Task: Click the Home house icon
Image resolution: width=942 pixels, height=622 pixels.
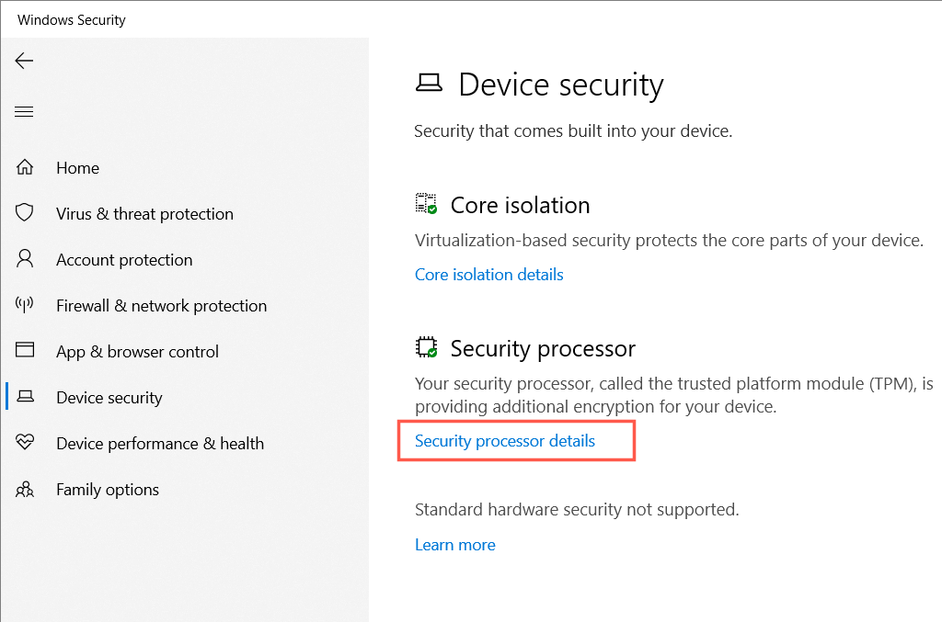Action: (25, 167)
